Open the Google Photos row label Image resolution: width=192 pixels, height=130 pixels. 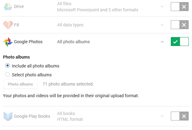28,42
